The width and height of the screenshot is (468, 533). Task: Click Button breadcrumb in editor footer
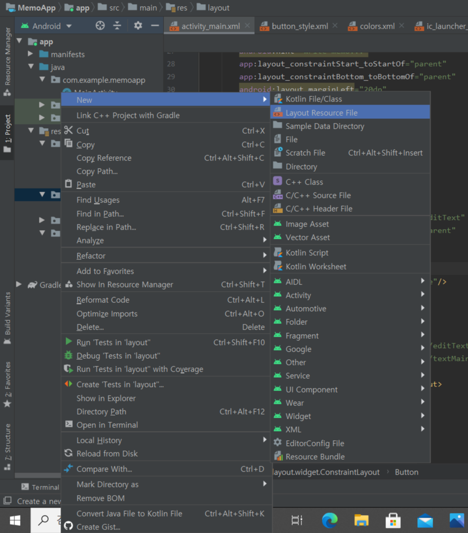pyautogui.click(x=406, y=472)
